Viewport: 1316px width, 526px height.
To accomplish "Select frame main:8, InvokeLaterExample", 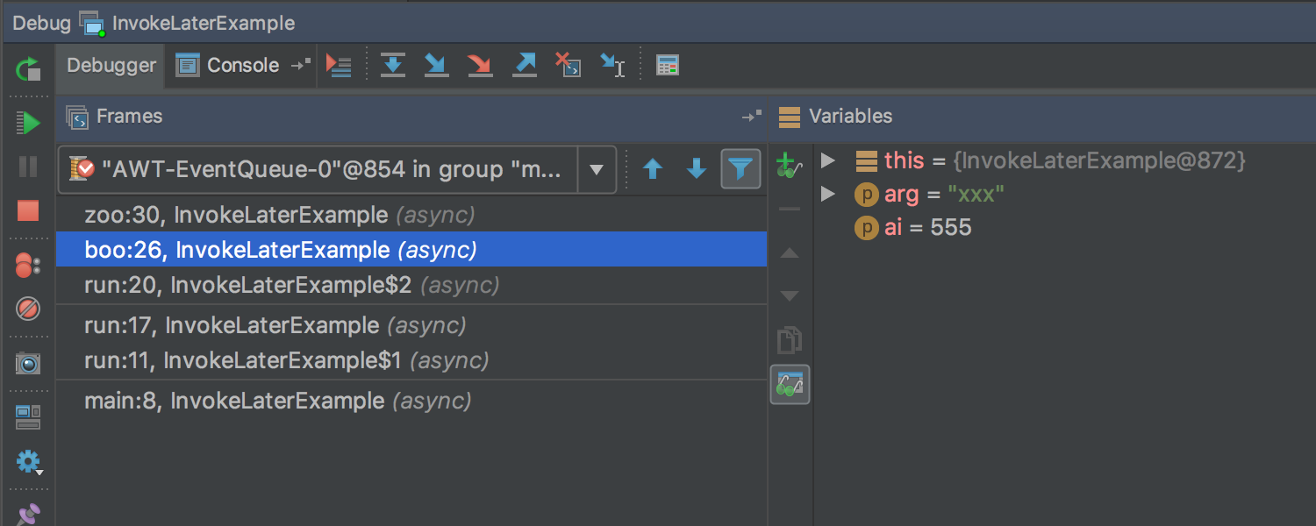I will (234, 401).
